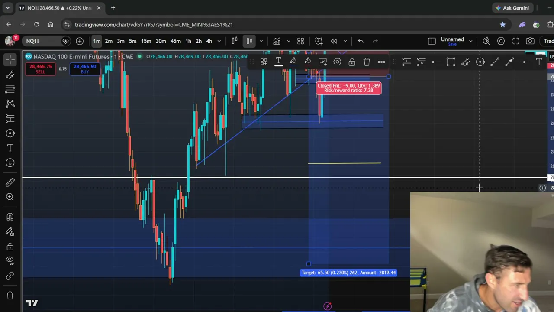
Task: Select the candles chart style button
Action: (x=249, y=41)
